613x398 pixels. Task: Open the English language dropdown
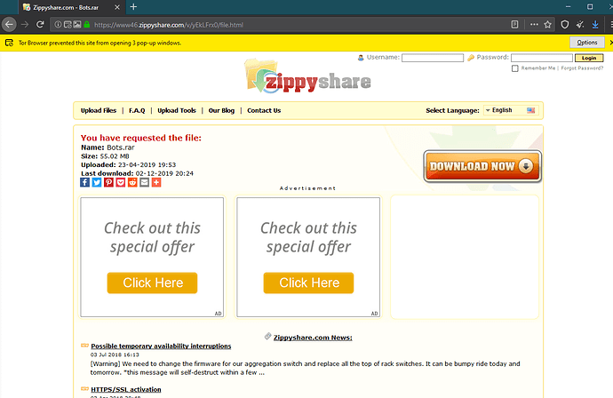(x=511, y=110)
